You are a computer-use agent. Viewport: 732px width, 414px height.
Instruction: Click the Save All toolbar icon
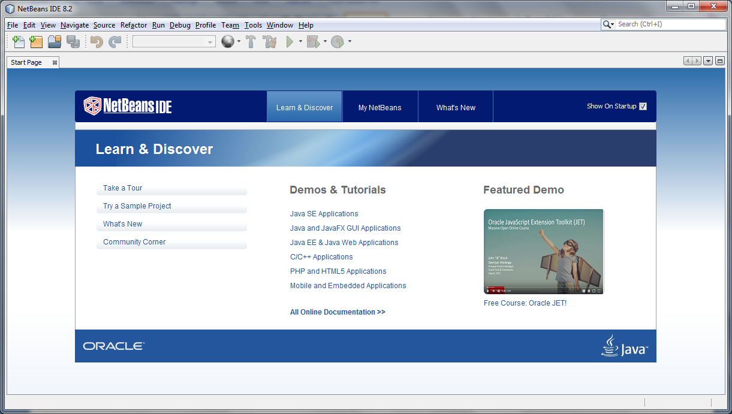point(73,42)
